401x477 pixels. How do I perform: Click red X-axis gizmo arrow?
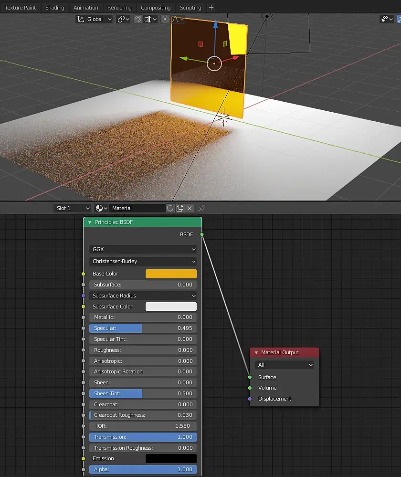tap(236, 57)
